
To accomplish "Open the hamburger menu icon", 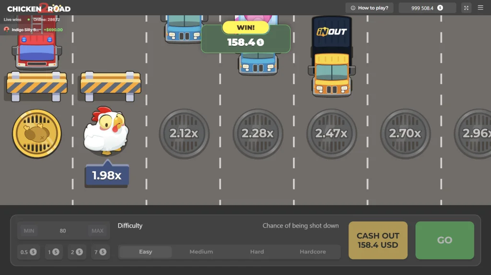I will tap(480, 8).
